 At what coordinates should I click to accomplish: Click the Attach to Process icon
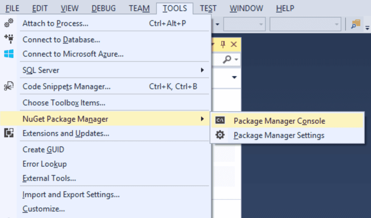pos(9,23)
